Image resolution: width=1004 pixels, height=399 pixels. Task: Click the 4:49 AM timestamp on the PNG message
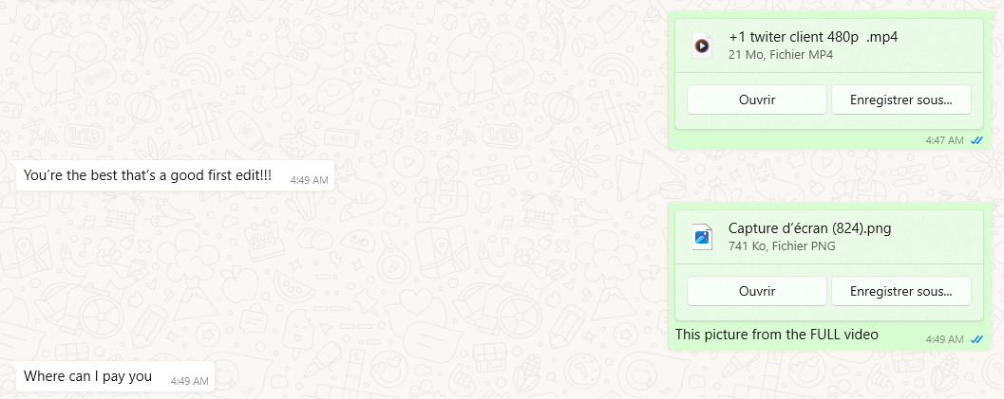[944, 339]
